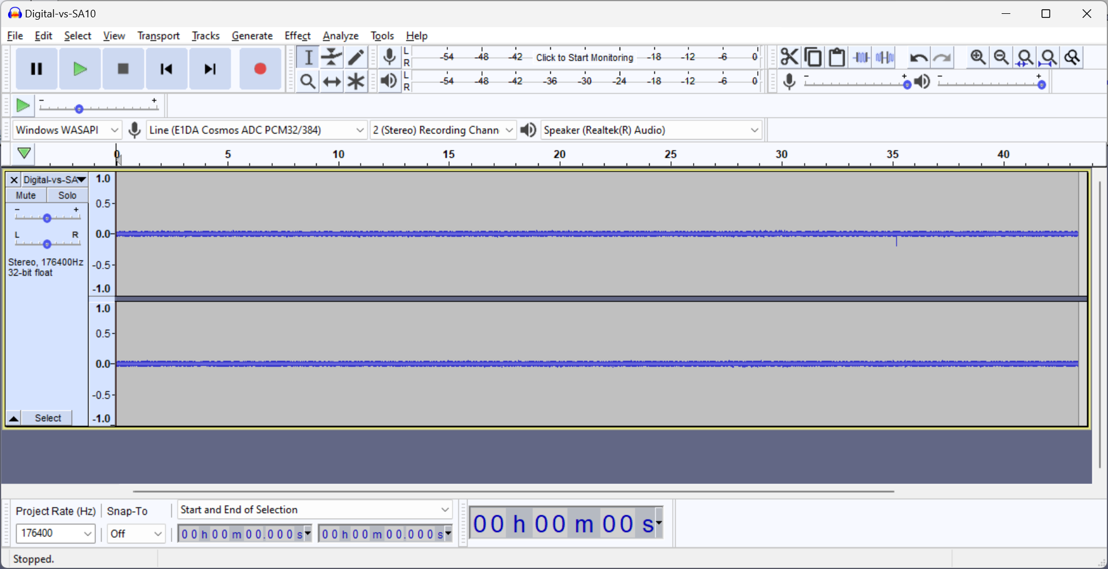
Task: Open the audio position time format arrow
Action: click(x=659, y=523)
